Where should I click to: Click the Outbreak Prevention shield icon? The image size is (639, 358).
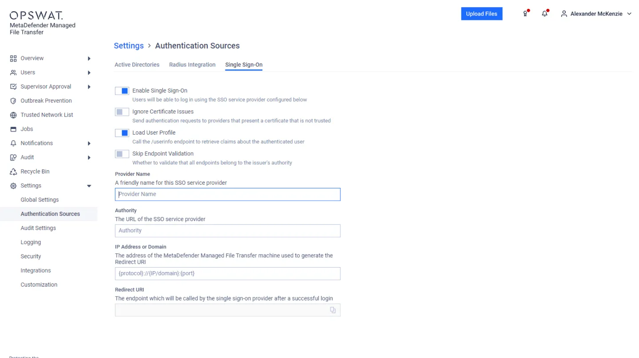[13, 101]
